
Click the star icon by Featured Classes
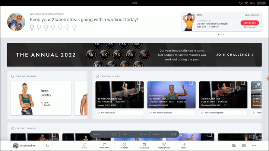[12, 128]
